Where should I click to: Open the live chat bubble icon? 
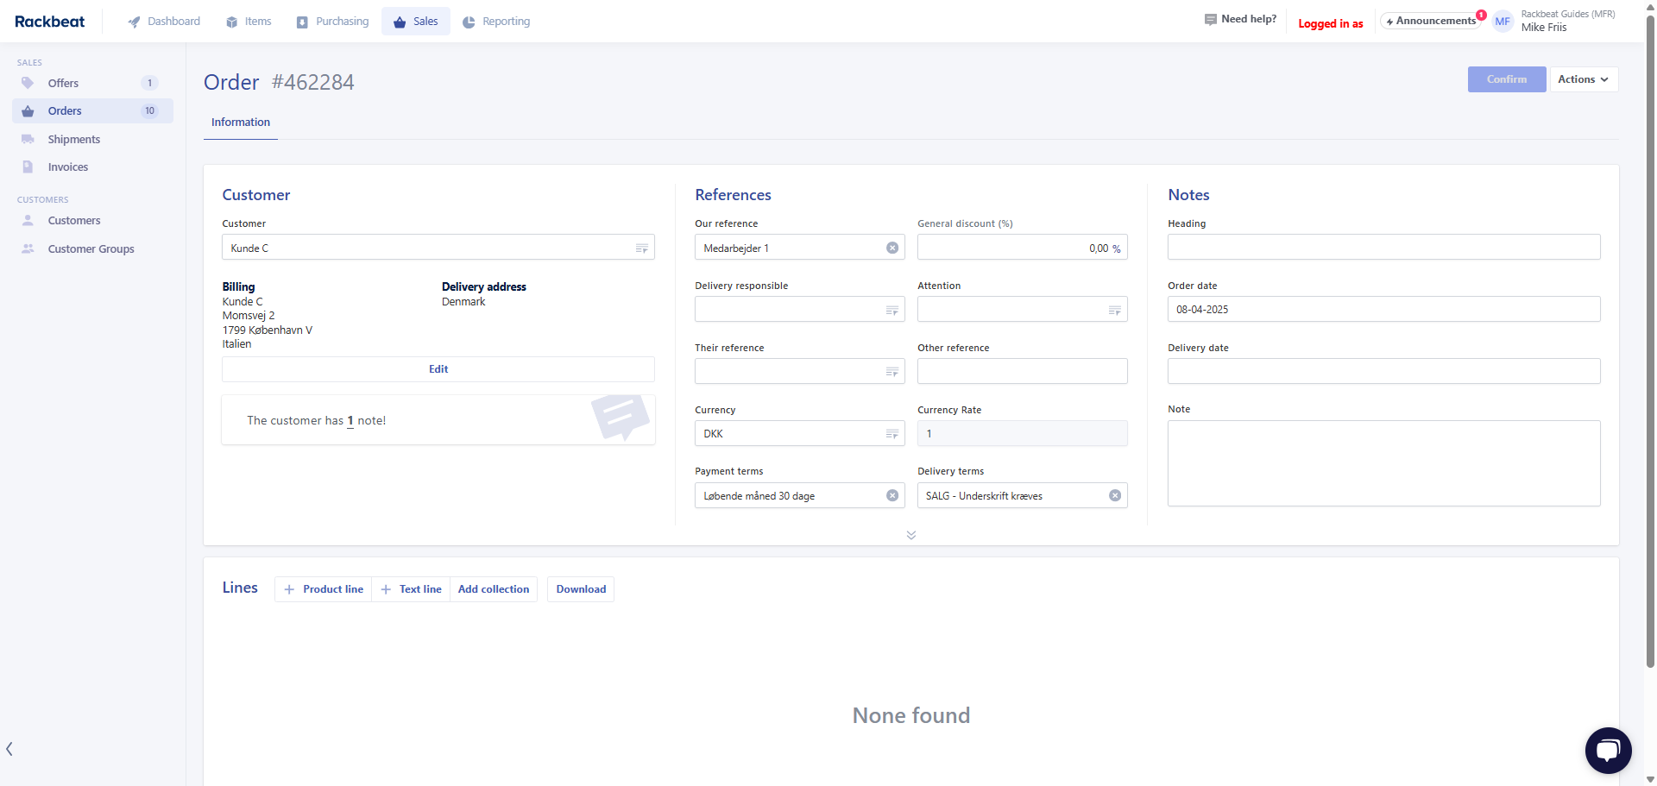point(1607,750)
